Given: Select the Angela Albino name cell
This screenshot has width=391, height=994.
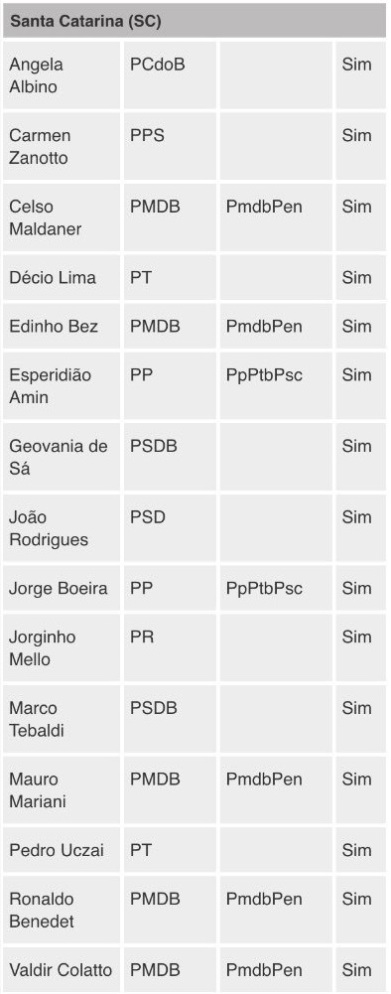Looking at the screenshot, I should point(62,75).
